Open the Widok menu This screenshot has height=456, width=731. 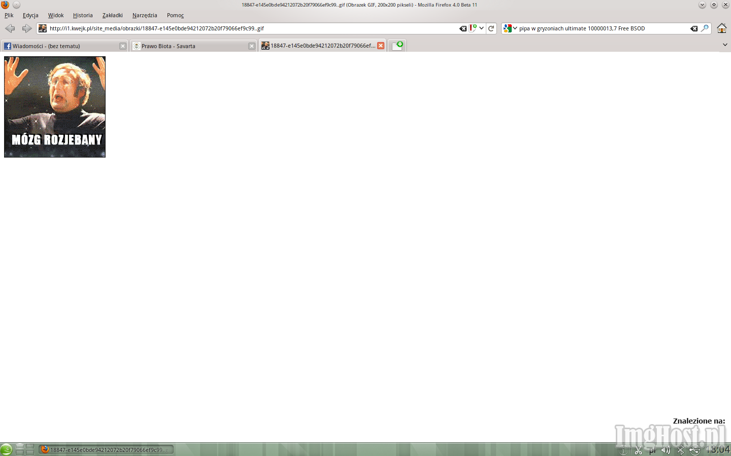pos(56,15)
